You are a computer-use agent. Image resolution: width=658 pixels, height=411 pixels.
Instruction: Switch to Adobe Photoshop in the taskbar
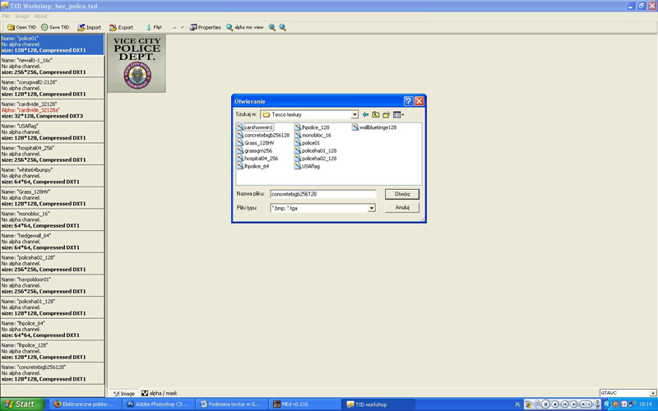point(157,404)
